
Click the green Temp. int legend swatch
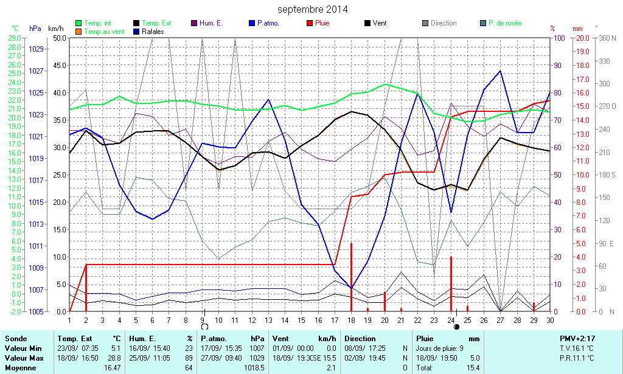pos(78,24)
